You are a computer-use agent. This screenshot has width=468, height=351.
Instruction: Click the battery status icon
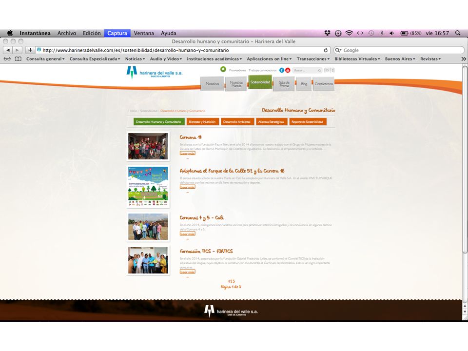pos(404,33)
